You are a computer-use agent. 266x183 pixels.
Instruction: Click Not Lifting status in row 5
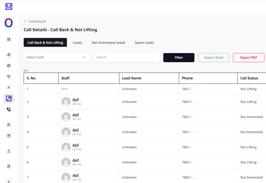point(248,147)
